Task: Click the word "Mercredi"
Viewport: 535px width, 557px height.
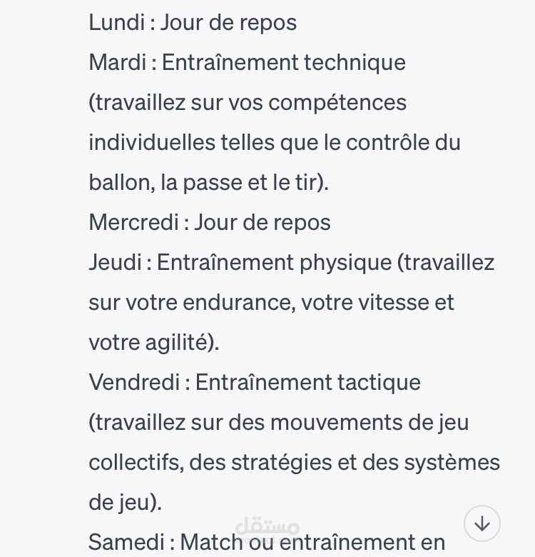Action: point(134,222)
